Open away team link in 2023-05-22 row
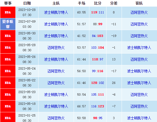Viewport: 157px width, 122px height. (x=139, y=83)
